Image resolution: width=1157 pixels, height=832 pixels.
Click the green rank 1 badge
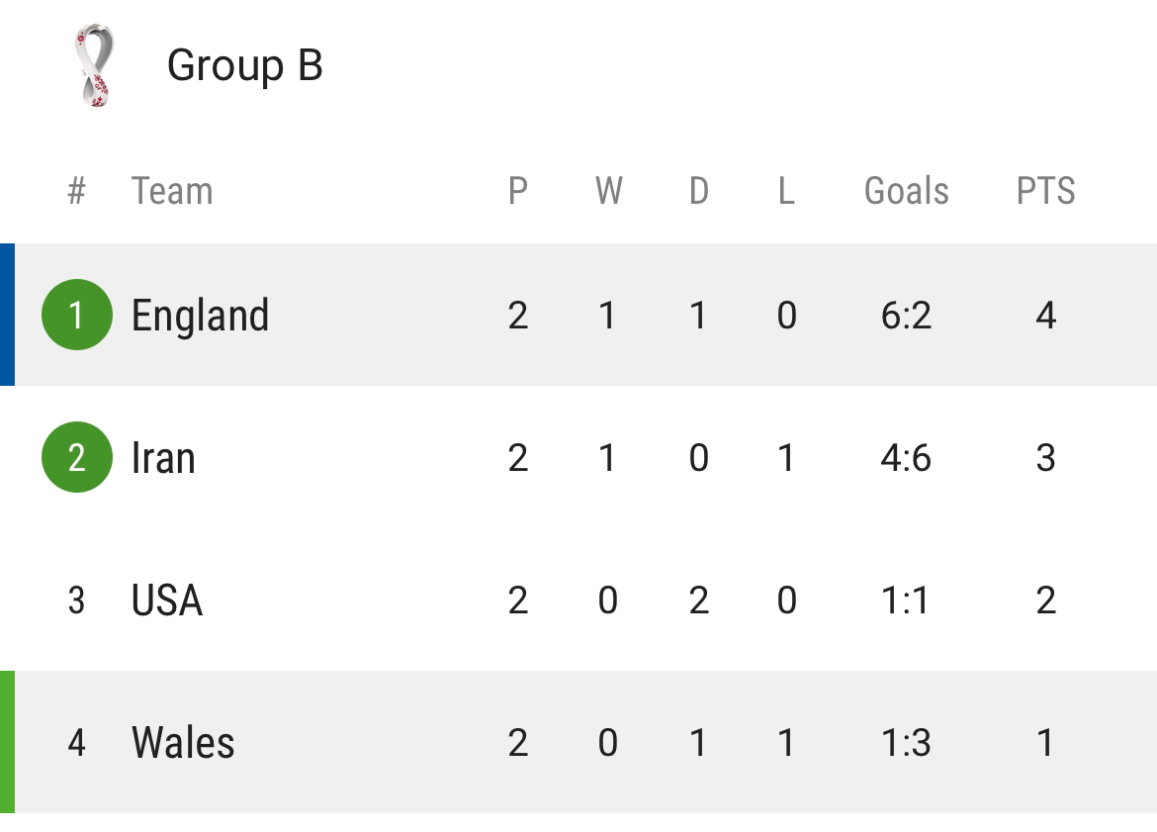(77, 315)
